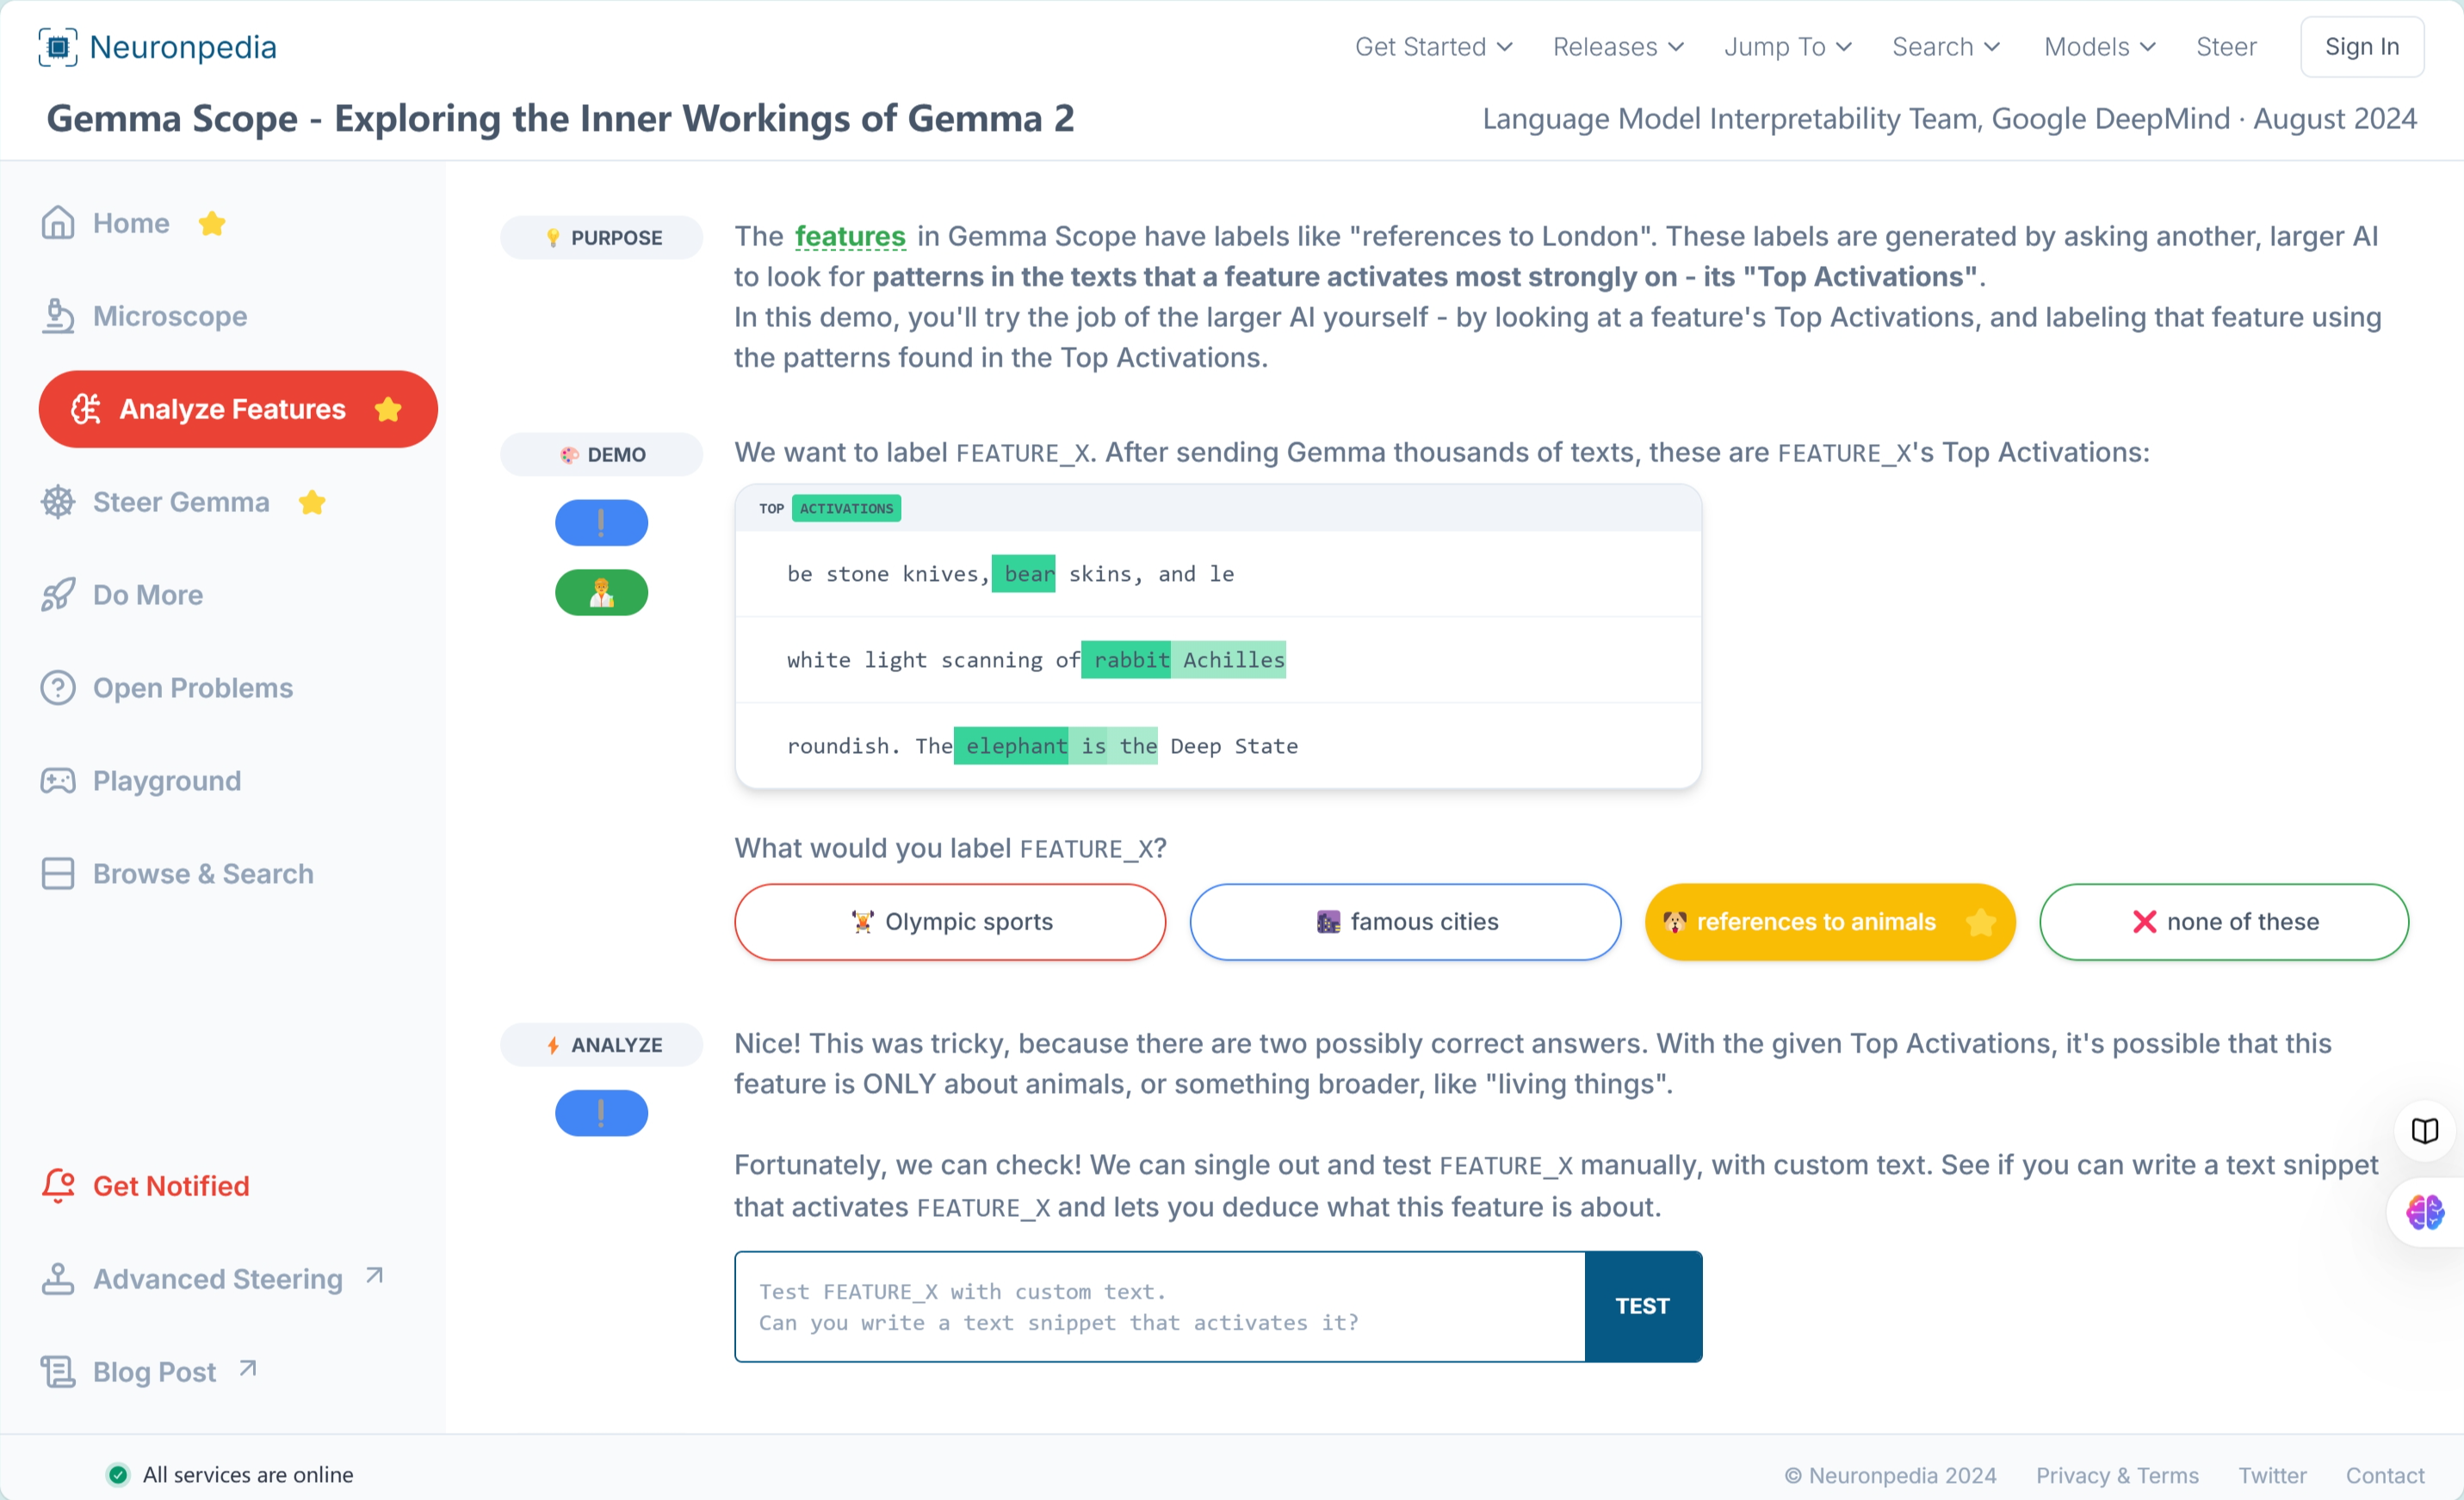Click the Get Notified bell icon
The height and width of the screenshot is (1500, 2464).
click(58, 1185)
